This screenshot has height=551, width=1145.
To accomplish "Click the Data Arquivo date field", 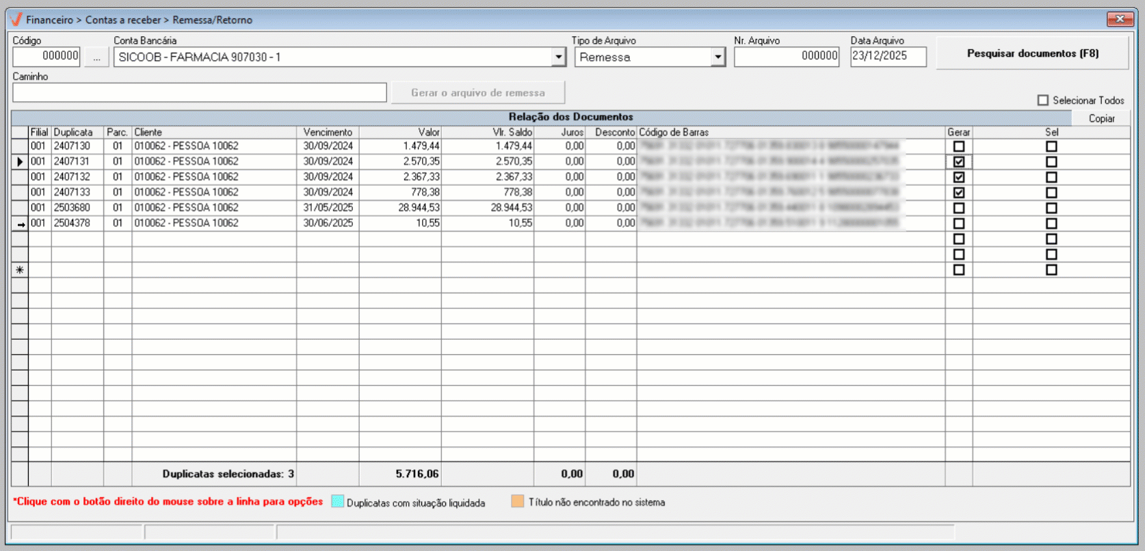I will pyautogui.click(x=888, y=57).
